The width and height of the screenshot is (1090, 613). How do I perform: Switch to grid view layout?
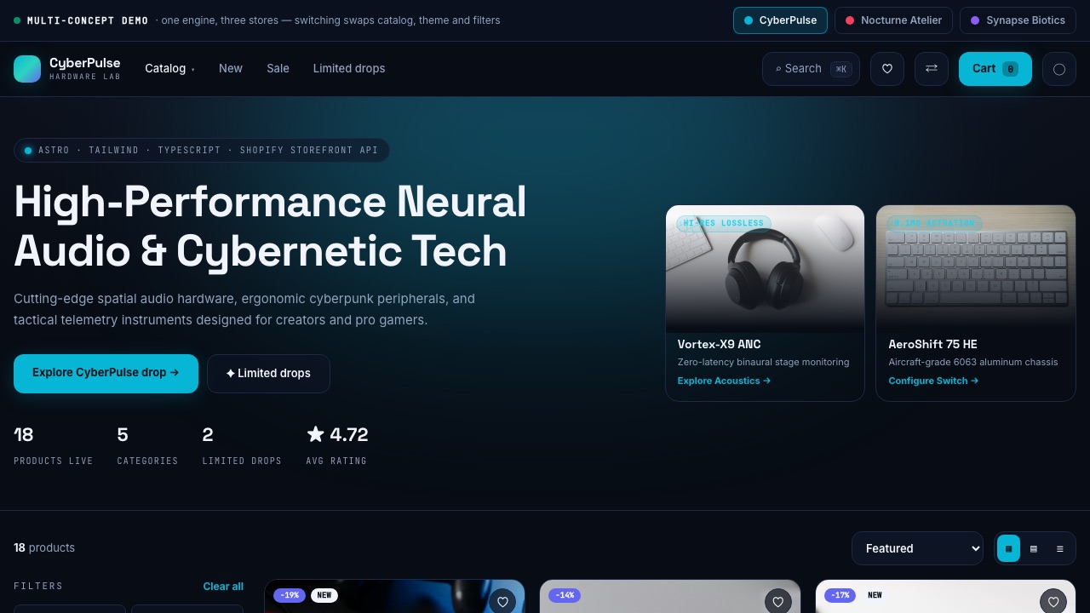1008,549
